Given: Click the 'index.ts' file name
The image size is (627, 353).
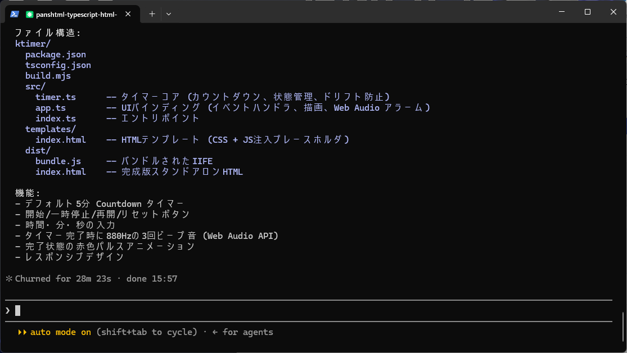Looking at the screenshot, I should pyautogui.click(x=56, y=119).
